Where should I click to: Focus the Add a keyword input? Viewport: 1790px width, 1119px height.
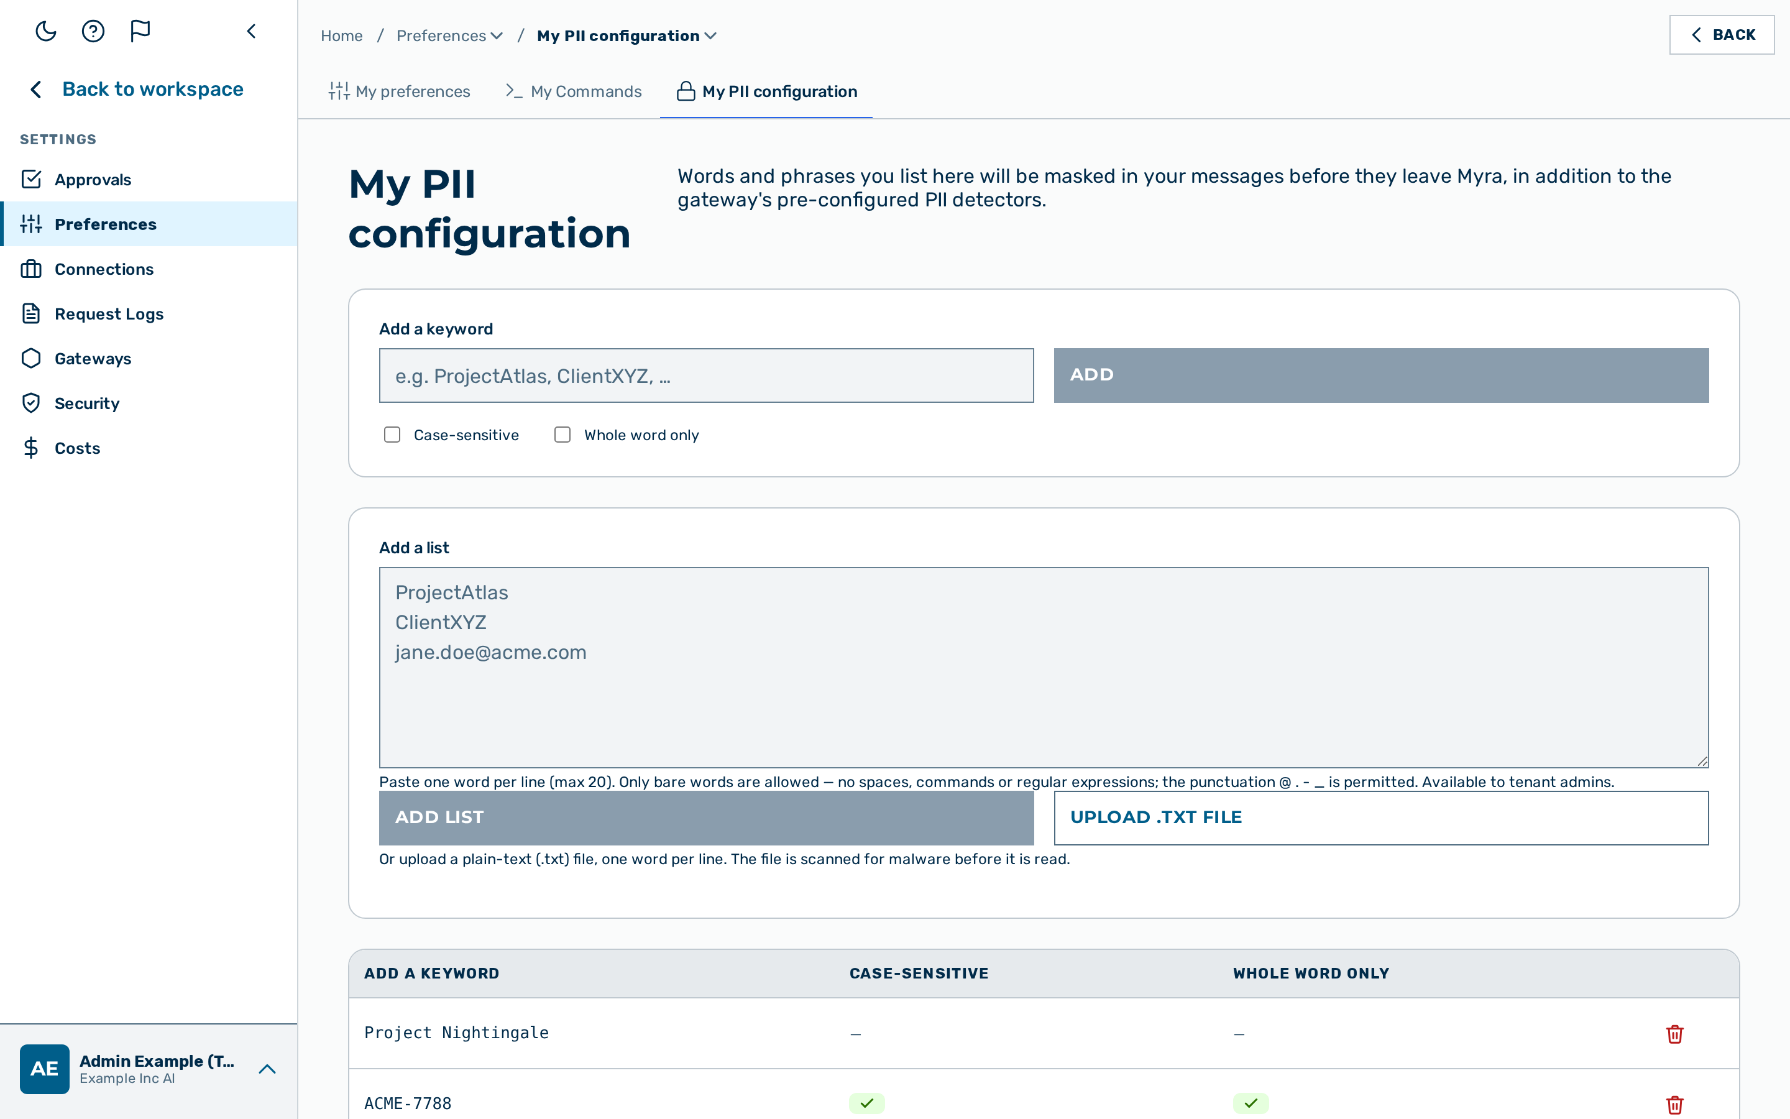click(707, 375)
